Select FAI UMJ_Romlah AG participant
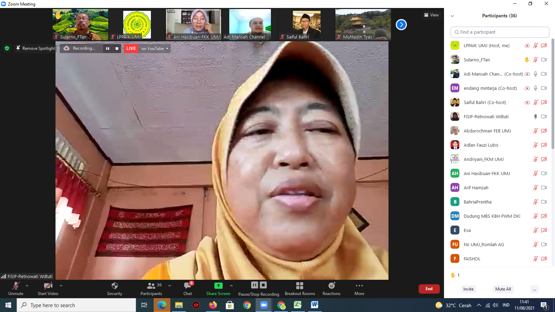Viewport: 555px width, 312px height. (498, 244)
